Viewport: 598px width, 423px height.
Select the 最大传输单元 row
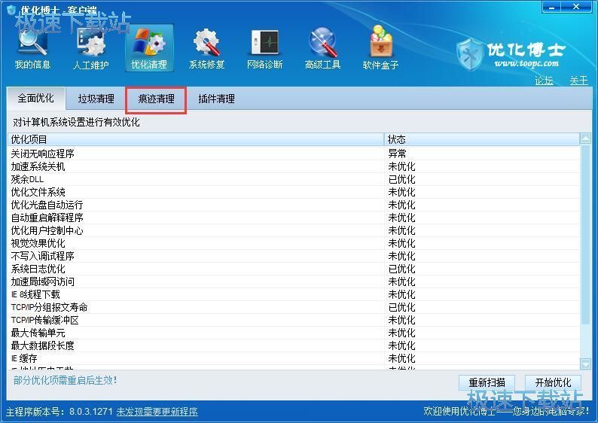[293, 333]
